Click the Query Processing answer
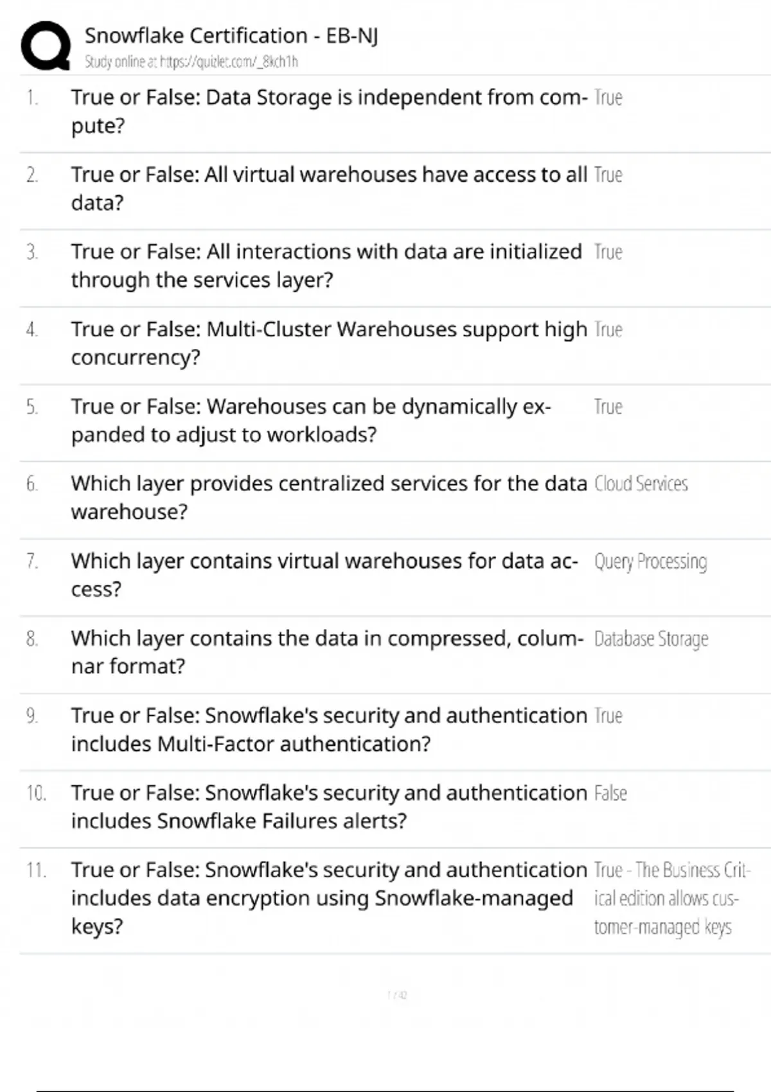The height and width of the screenshot is (1092, 771). click(x=650, y=561)
